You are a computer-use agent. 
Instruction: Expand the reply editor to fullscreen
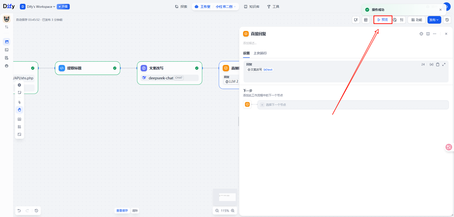(x=444, y=65)
